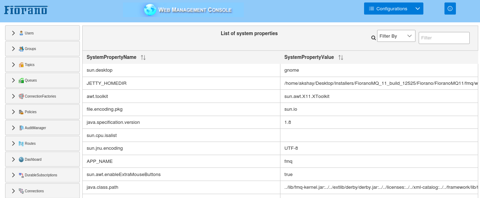Select the Topics menu label
Screen dimensions: 480x198
click(29, 65)
